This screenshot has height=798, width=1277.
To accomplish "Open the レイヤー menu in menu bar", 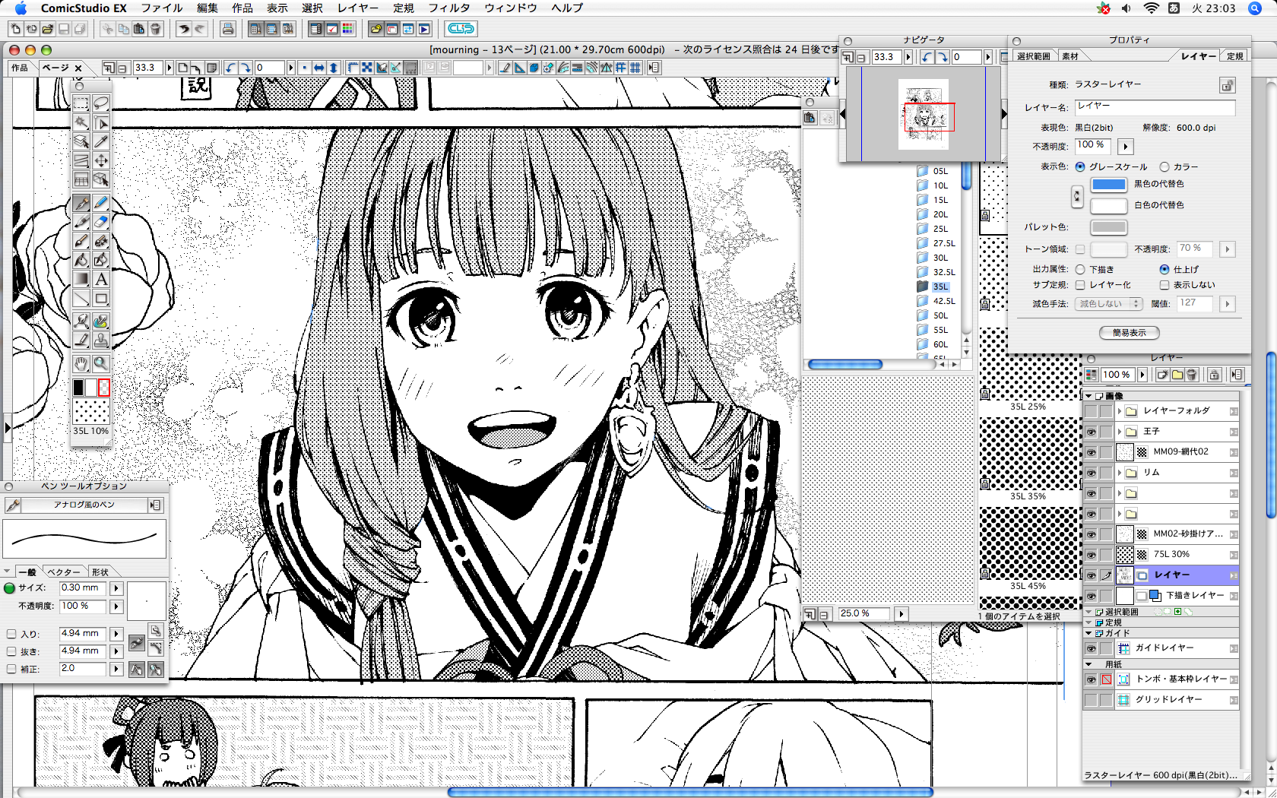I will pyautogui.click(x=358, y=8).
